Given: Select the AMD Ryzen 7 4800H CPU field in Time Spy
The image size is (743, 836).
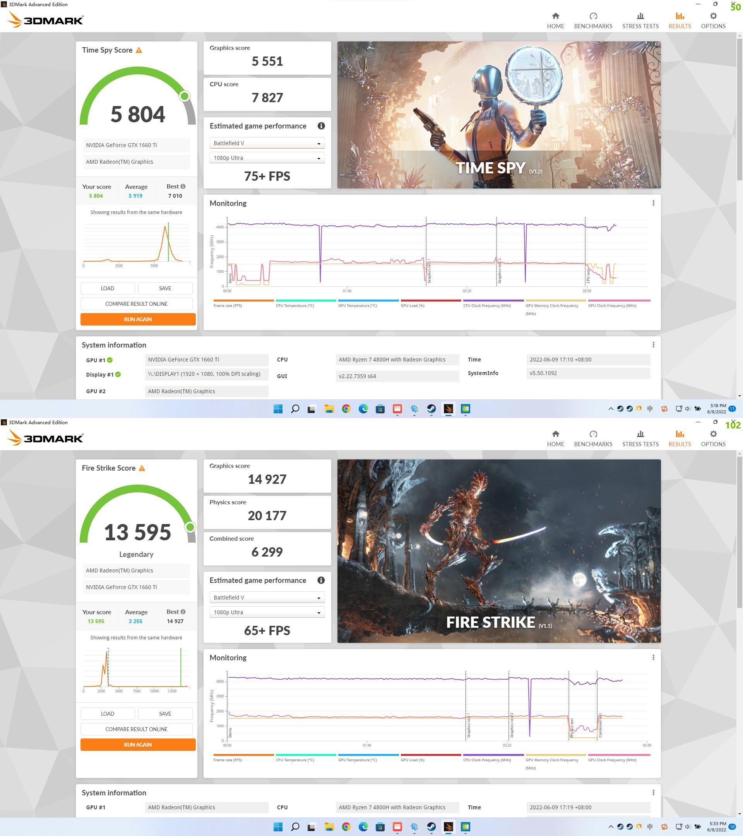Looking at the screenshot, I should pyautogui.click(x=397, y=360).
